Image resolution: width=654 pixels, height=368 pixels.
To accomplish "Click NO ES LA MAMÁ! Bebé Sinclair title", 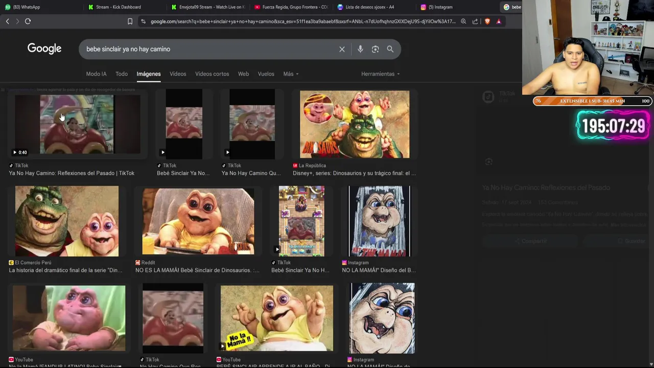I will 197,270.
